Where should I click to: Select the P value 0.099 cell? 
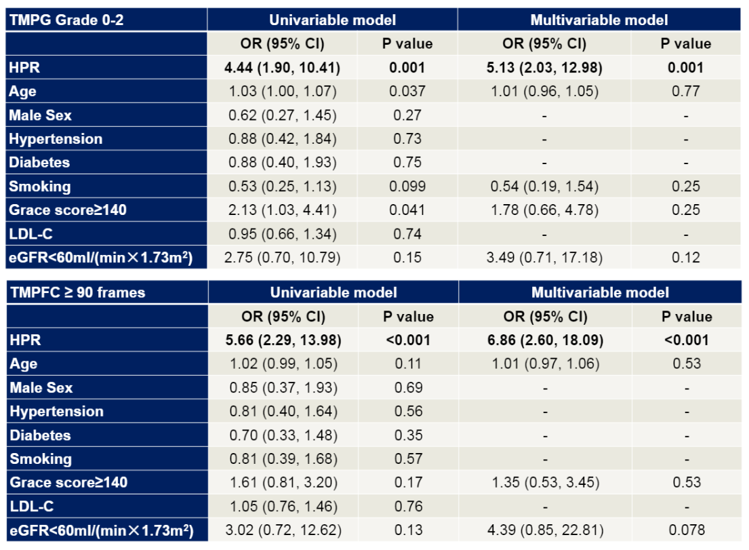click(x=407, y=186)
